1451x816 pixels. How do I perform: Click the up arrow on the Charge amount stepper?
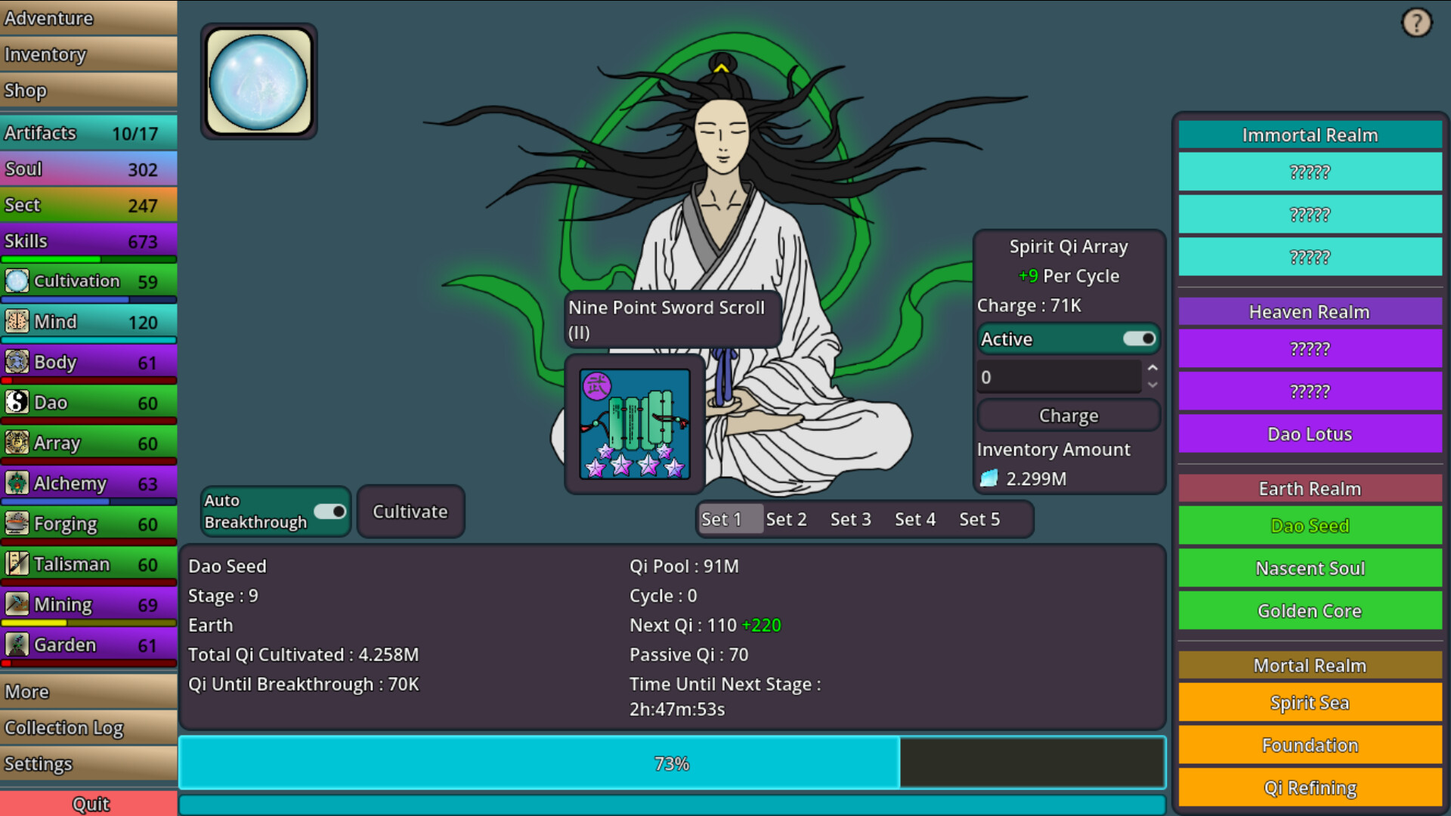click(1152, 368)
